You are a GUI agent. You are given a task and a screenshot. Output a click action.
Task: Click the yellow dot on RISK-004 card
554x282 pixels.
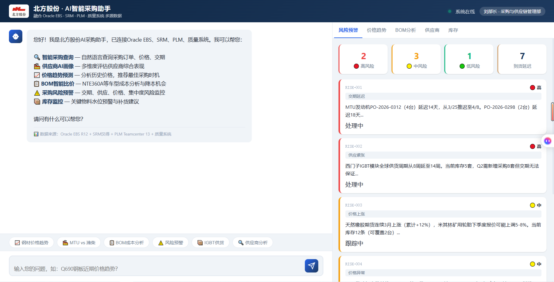click(533, 264)
